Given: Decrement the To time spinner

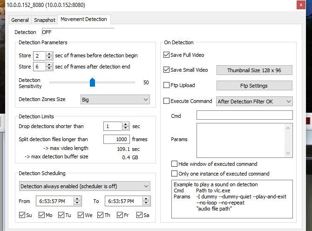Looking at the screenshot, I should pyautogui.click(x=146, y=203).
